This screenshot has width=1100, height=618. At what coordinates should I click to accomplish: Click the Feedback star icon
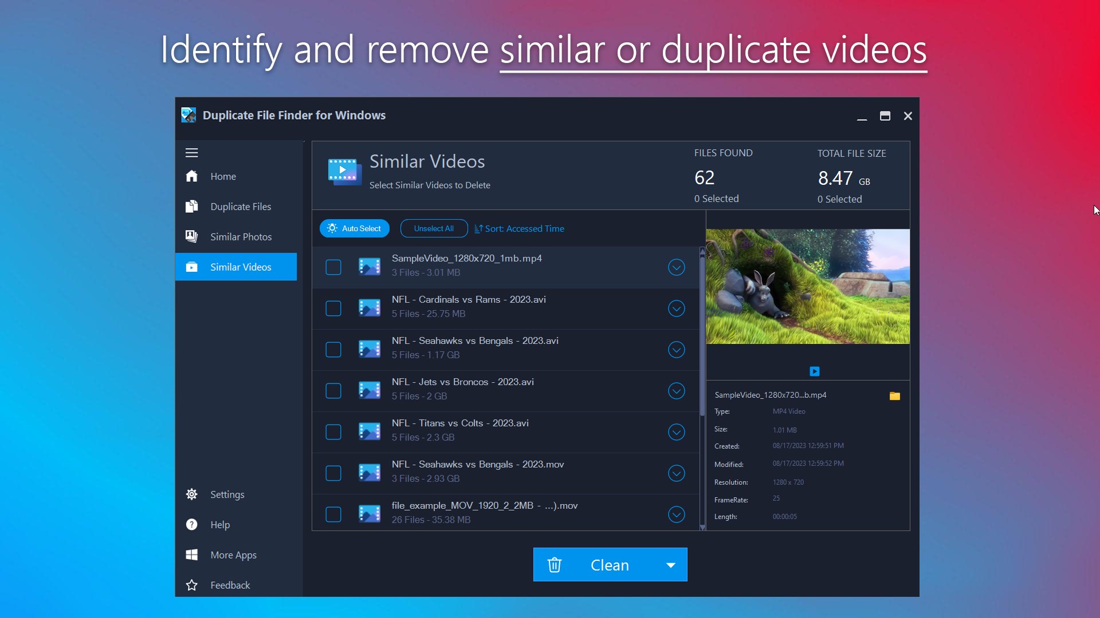[x=191, y=585]
